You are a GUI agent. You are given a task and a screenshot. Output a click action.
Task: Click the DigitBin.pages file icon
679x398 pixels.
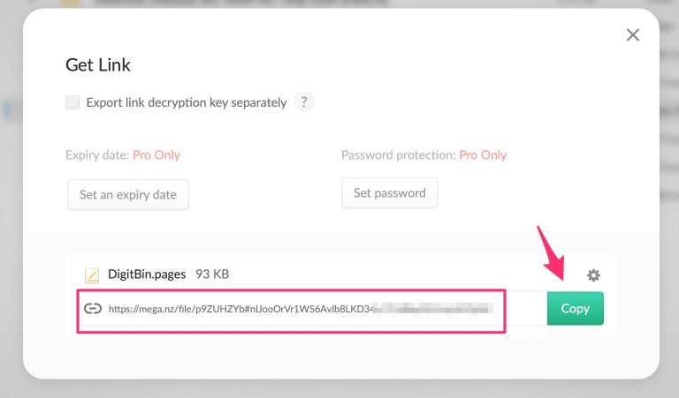(x=92, y=275)
